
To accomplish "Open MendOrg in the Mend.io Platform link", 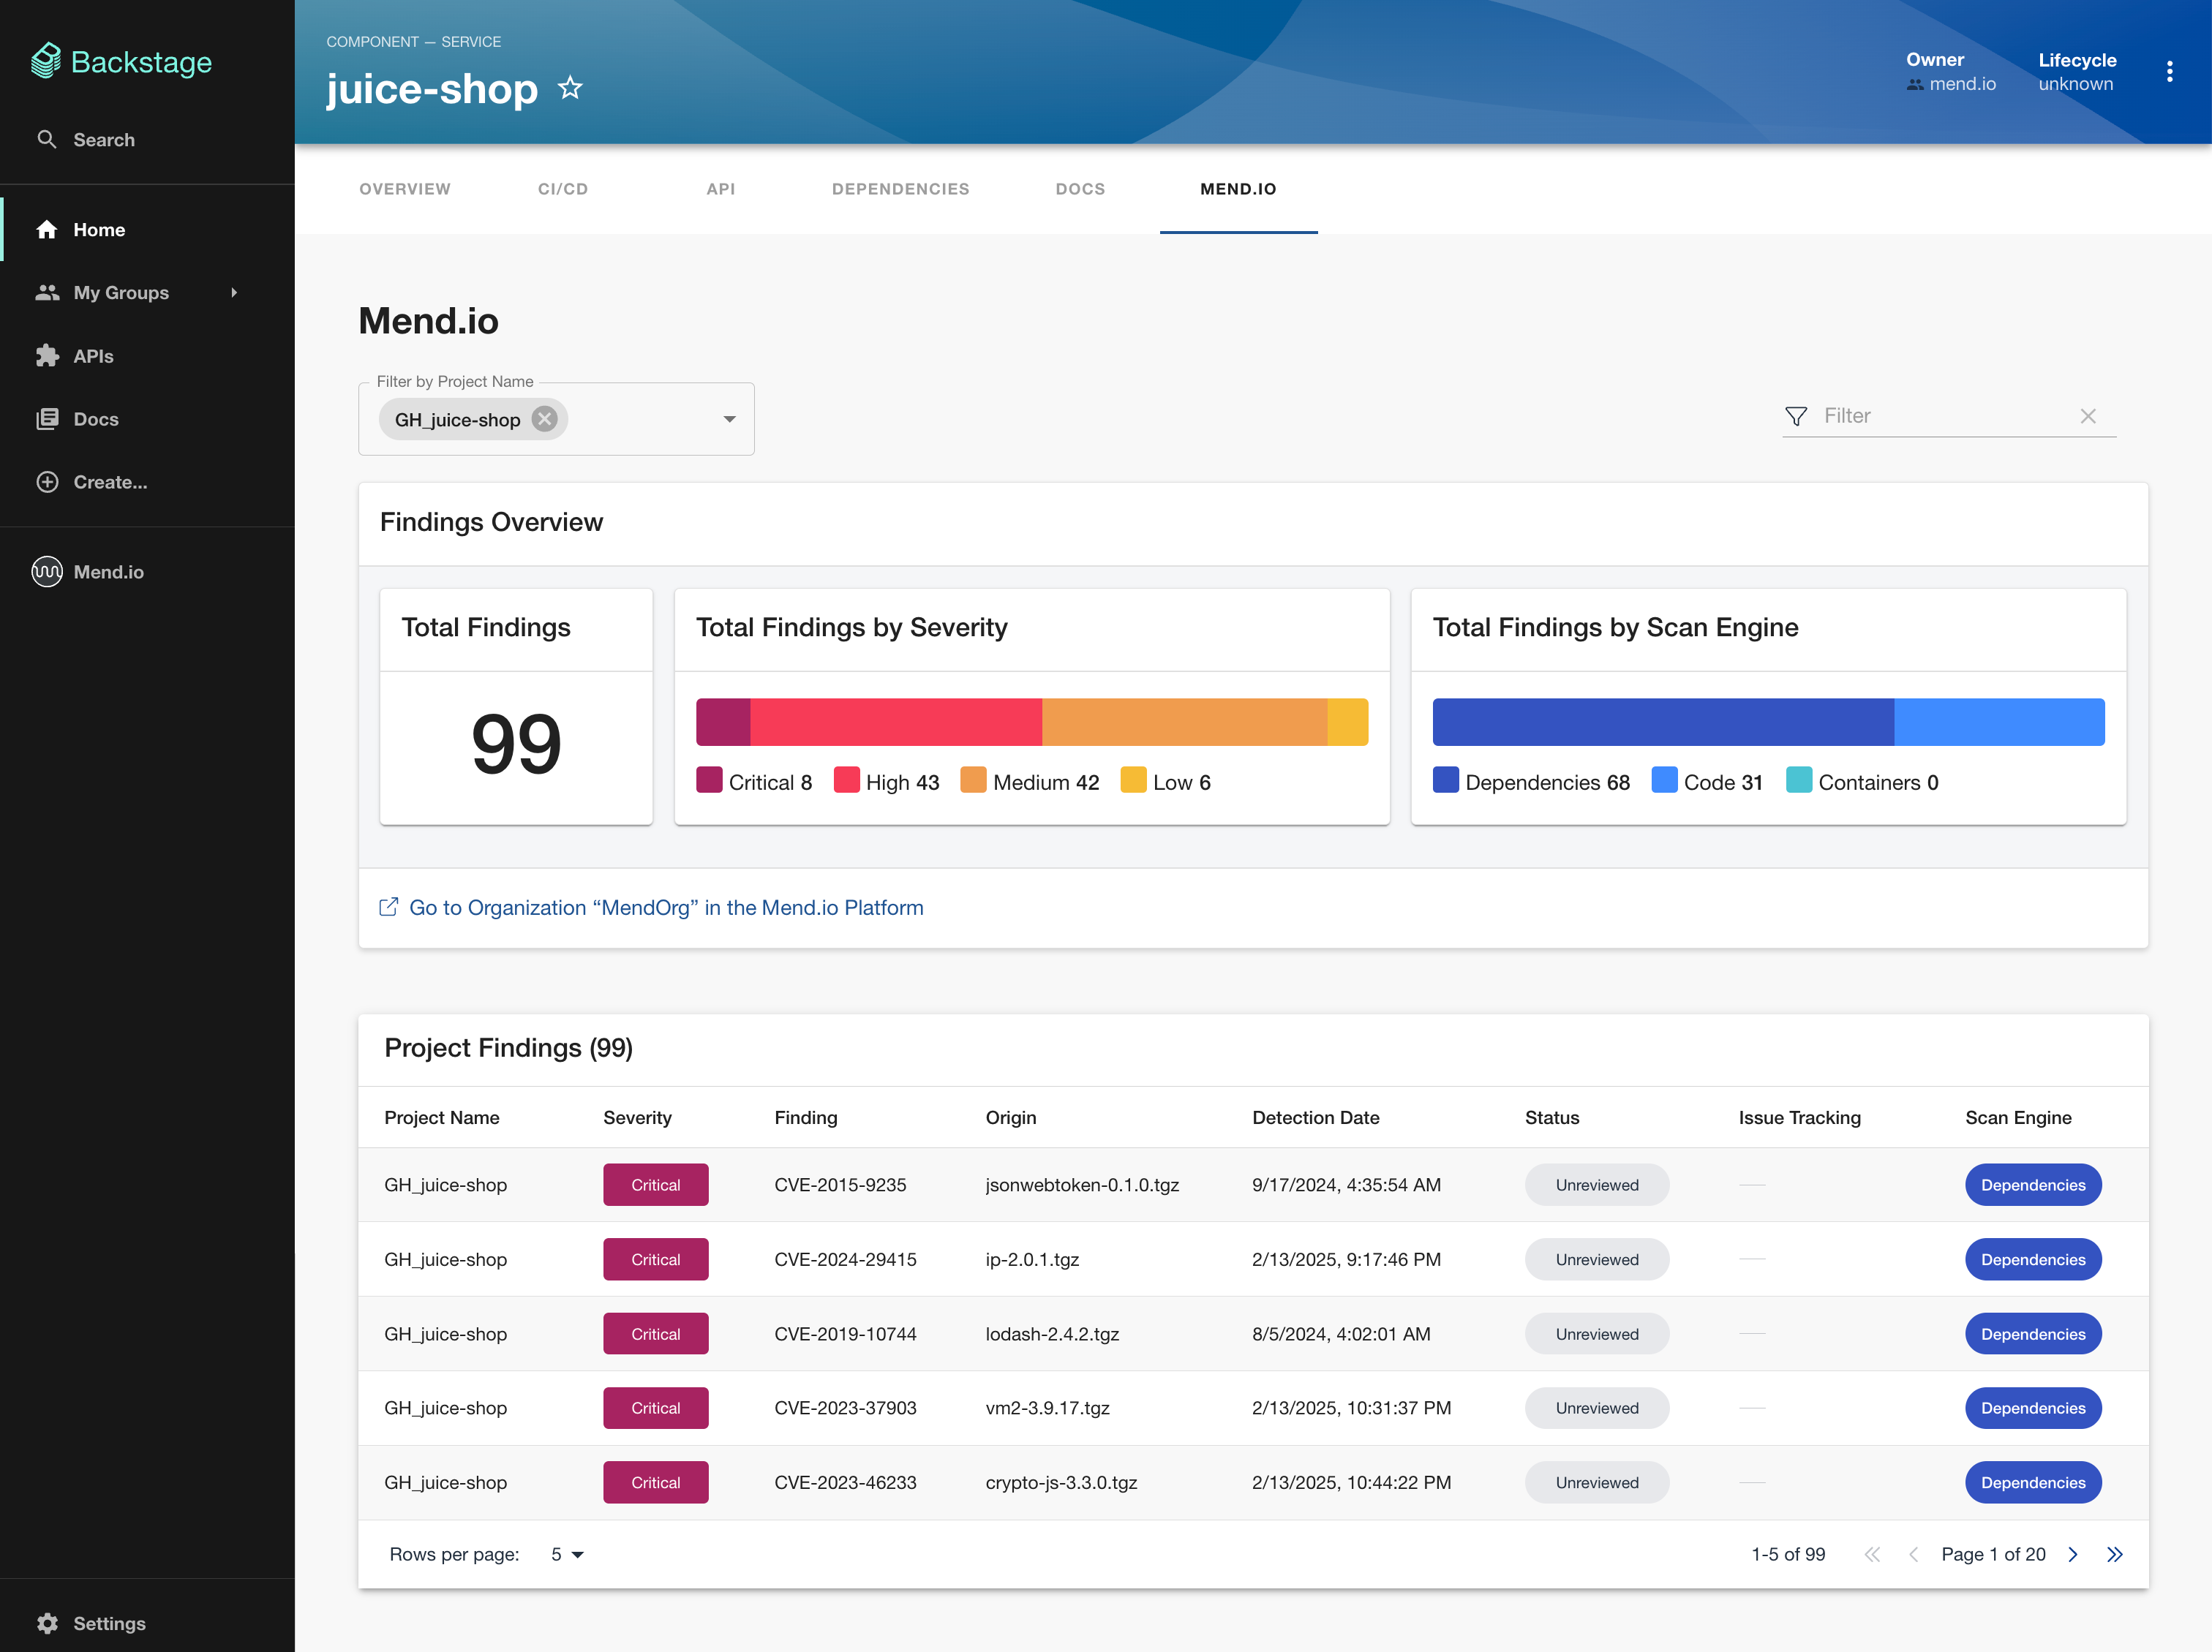I will tap(665, 907).
